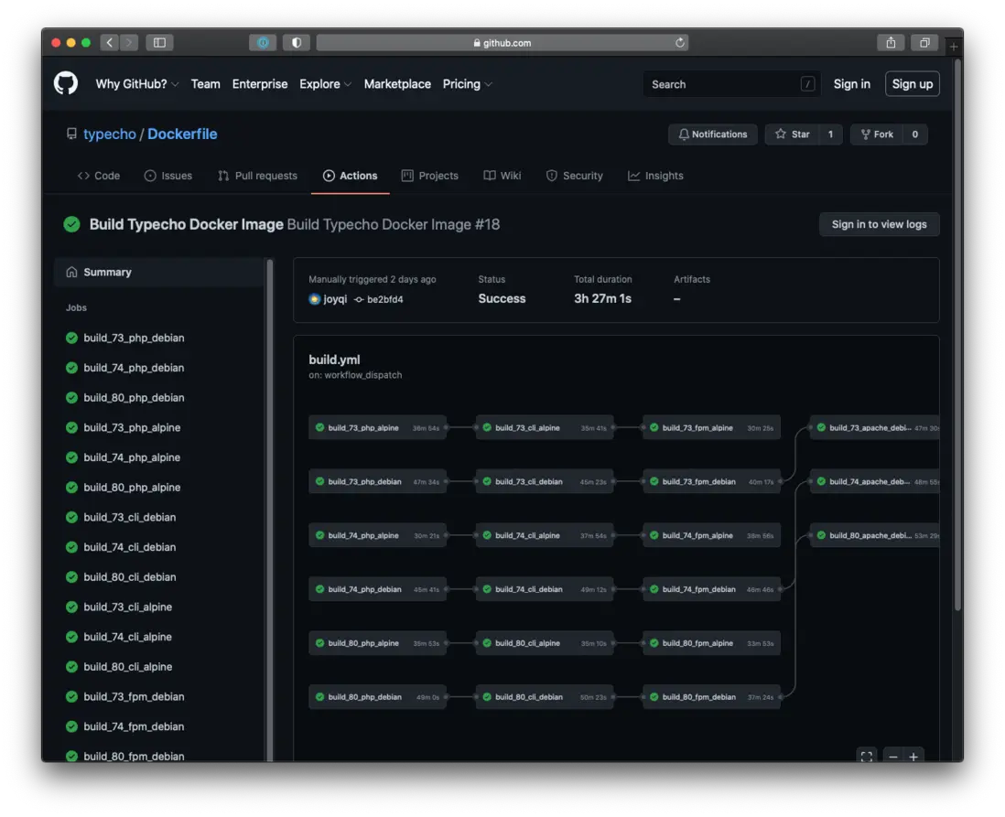Zoom in the workflow graph
The image size is (1005, 817).
(913, 757)
